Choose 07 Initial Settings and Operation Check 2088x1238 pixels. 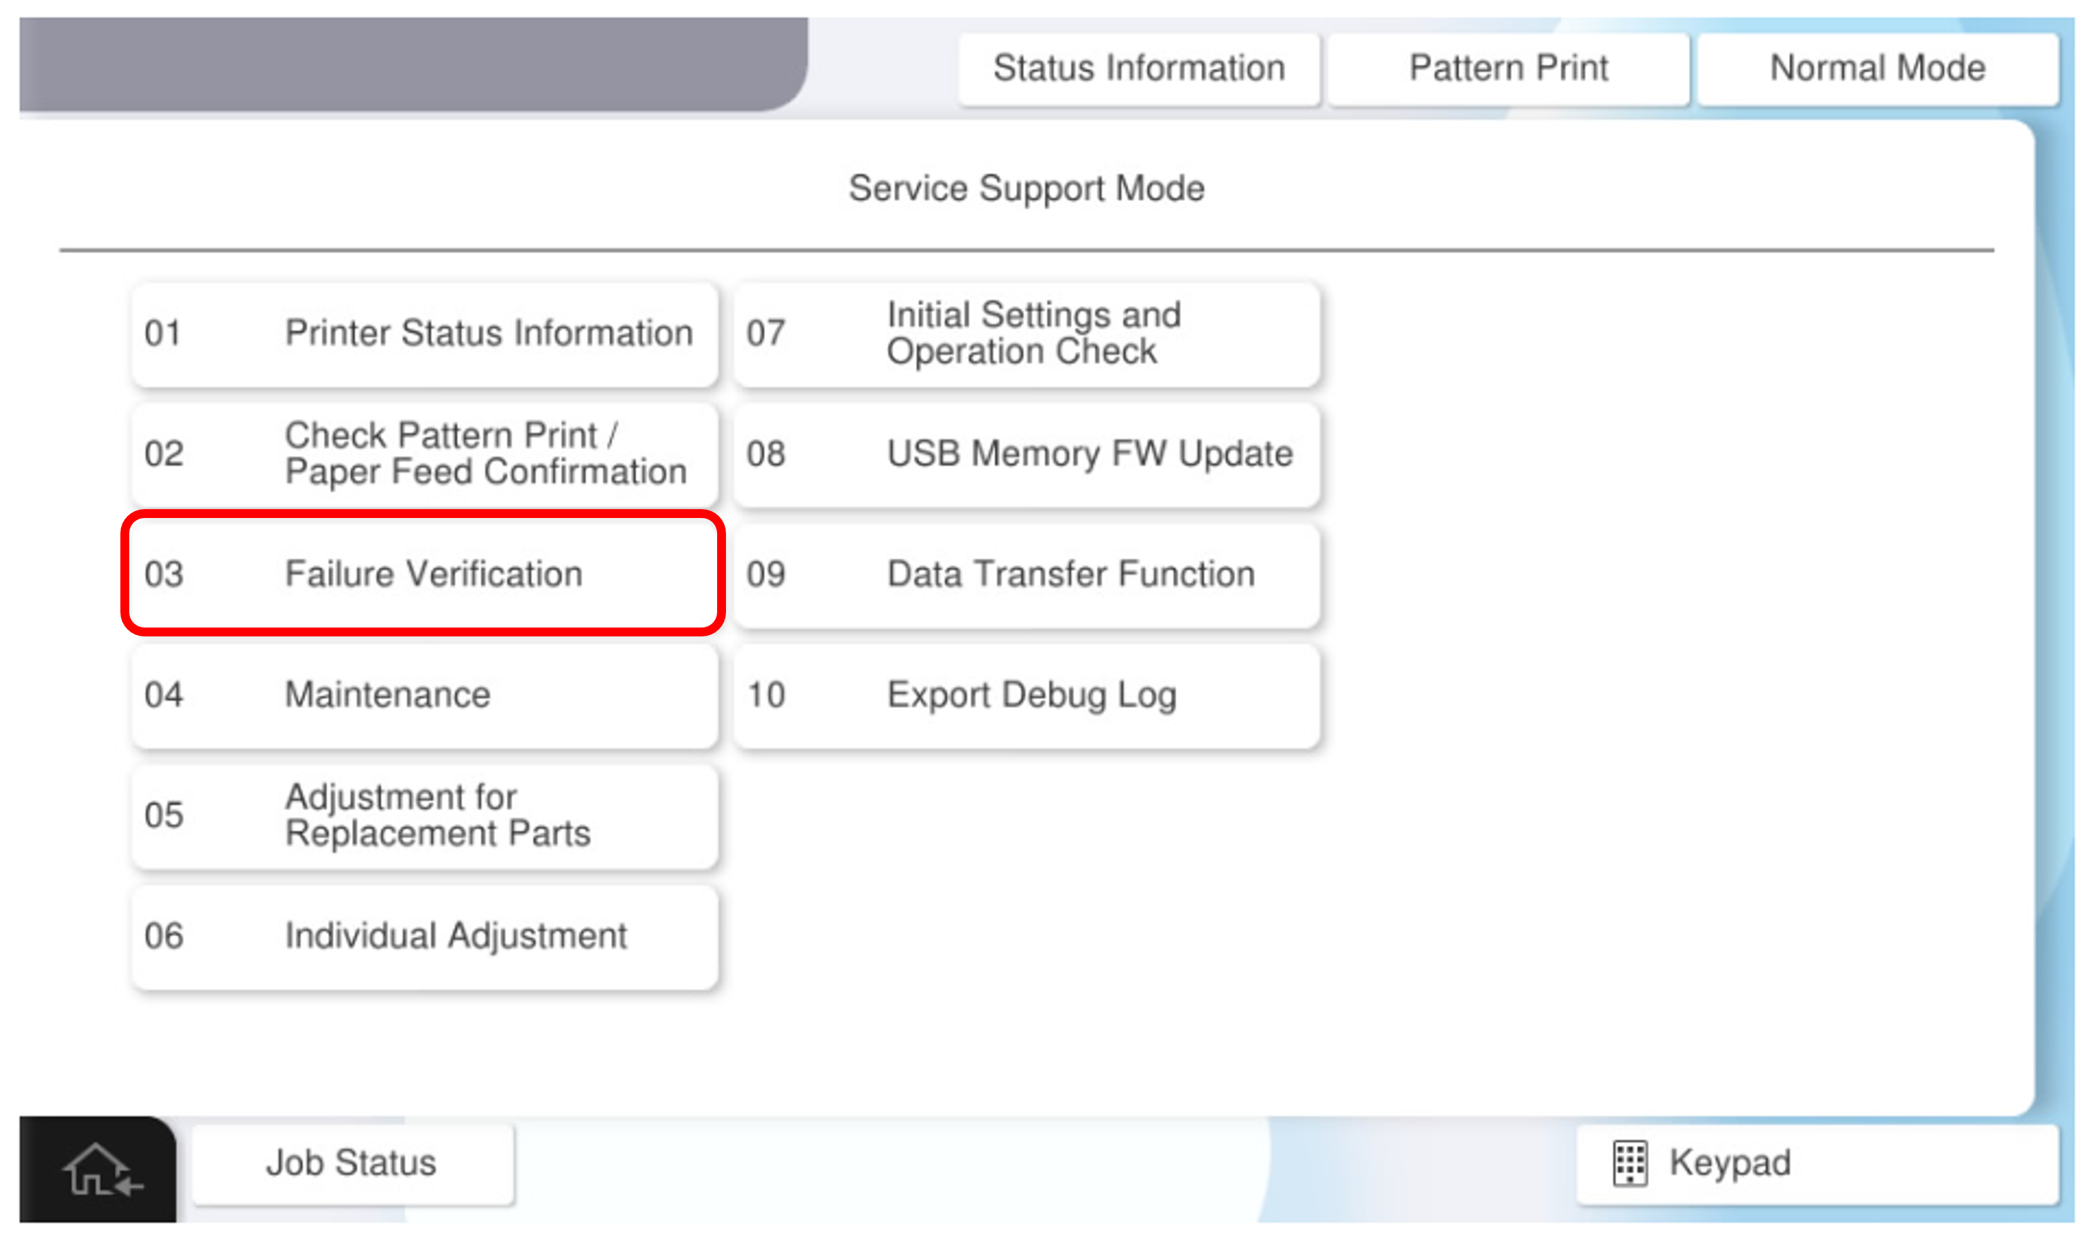tap(1026, 334)
